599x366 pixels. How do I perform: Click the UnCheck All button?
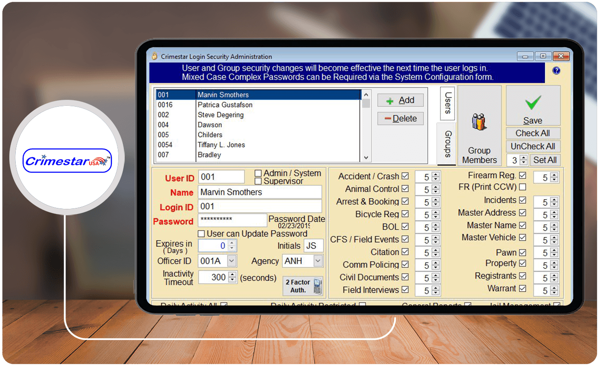533,146
